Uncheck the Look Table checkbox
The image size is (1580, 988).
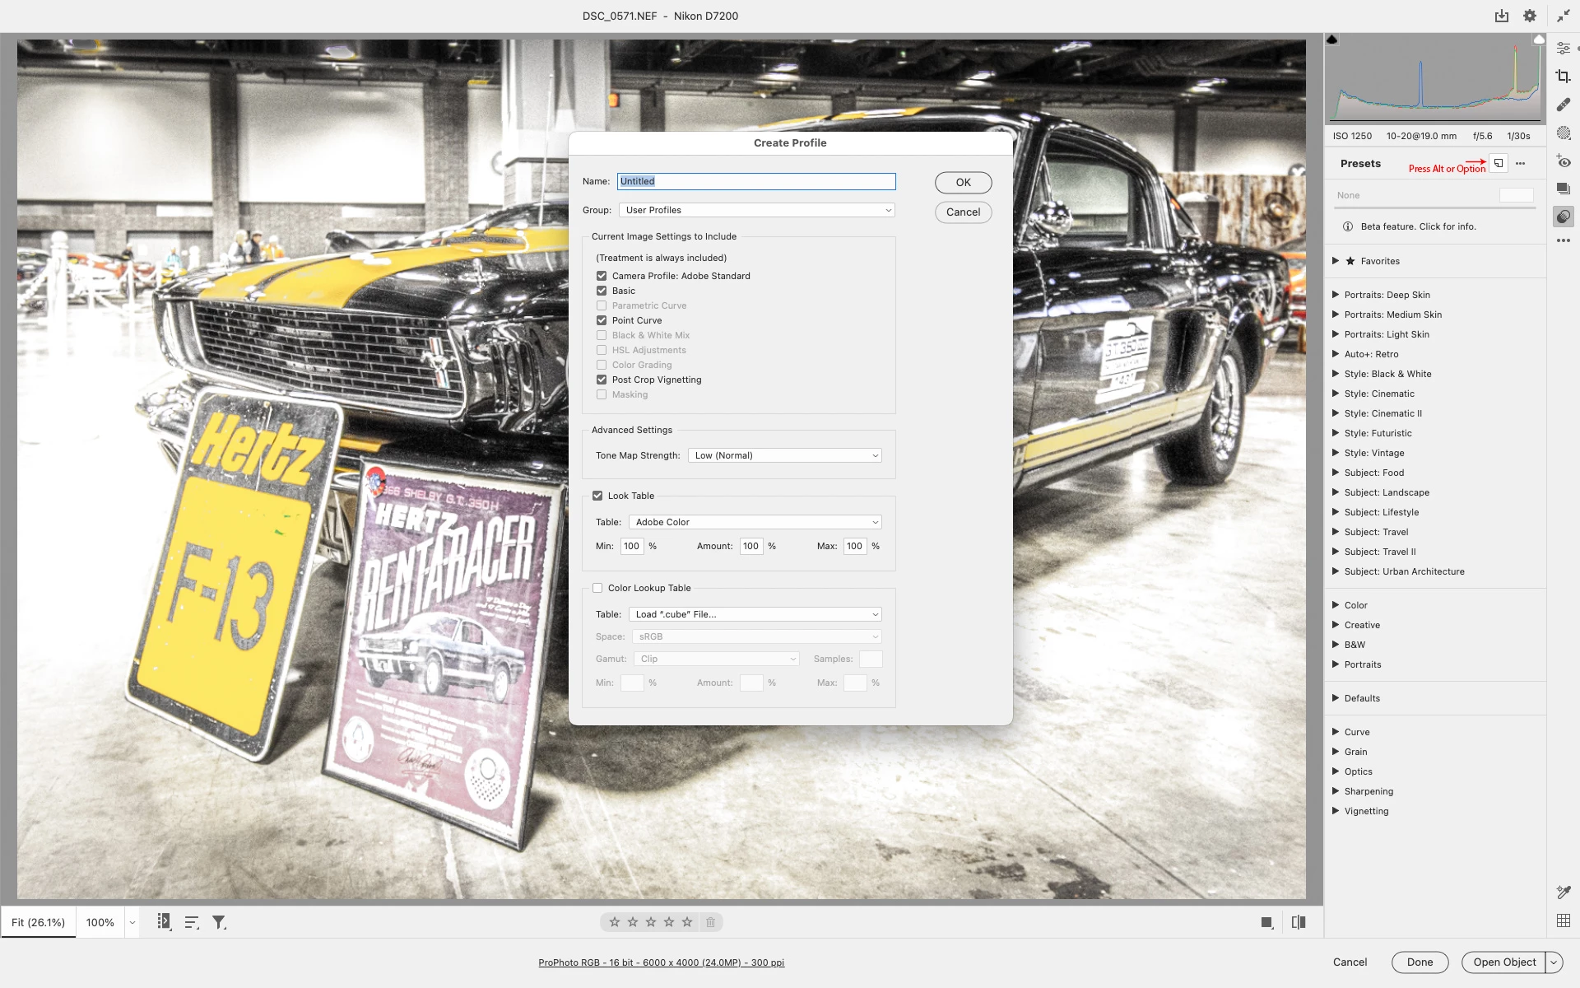pos(597,496)
